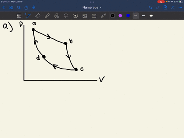Undo the last stroke
The height and width of the screenshot is (138, 184).
click(150, 8)
